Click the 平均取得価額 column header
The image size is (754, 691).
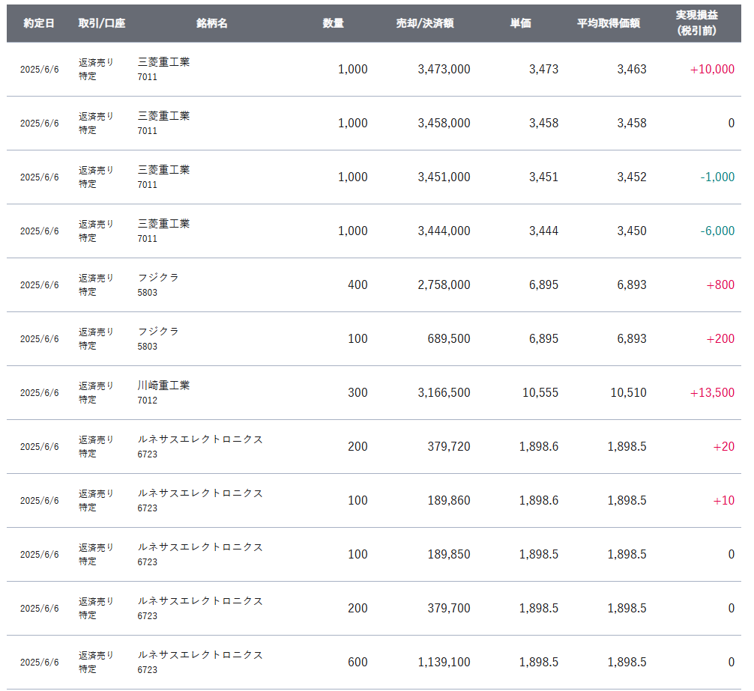pos(609,23)
